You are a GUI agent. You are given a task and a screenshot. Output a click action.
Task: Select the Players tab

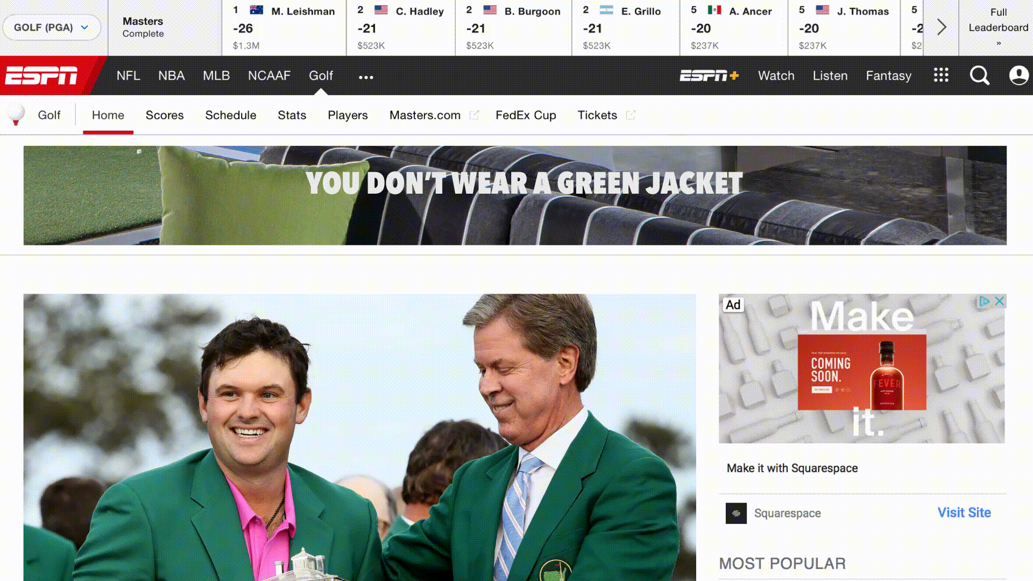348,115
